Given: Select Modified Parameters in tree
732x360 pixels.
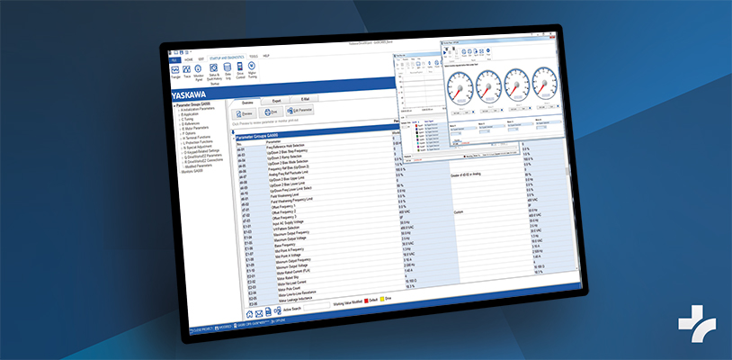Looking at the screenshot, I should pyautogui.click(x=199, y=166).
